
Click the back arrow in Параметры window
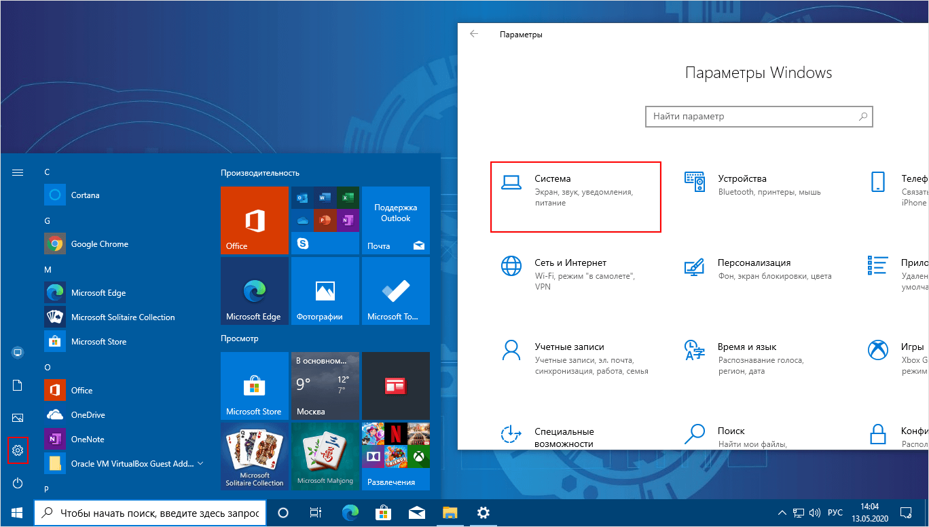click(474, 34)
